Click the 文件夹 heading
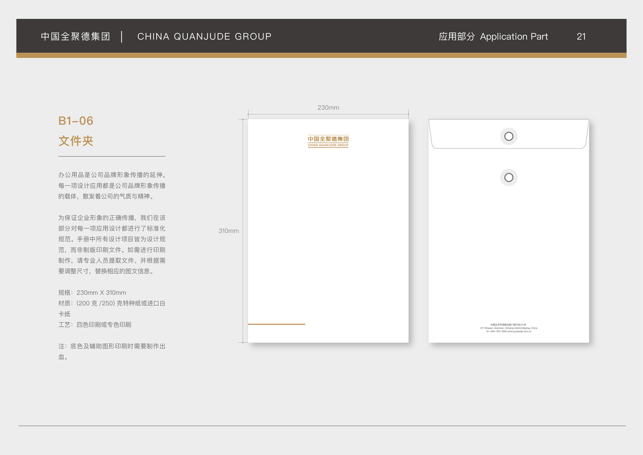This screenshot has width=643, height=455. (x=76, y=141)
